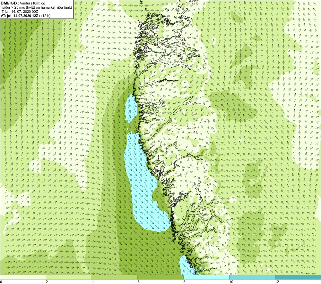This screenshot has width=321, height=284.
Task: Click the 0-2 m/s pale color legend band
Action: 23,277
